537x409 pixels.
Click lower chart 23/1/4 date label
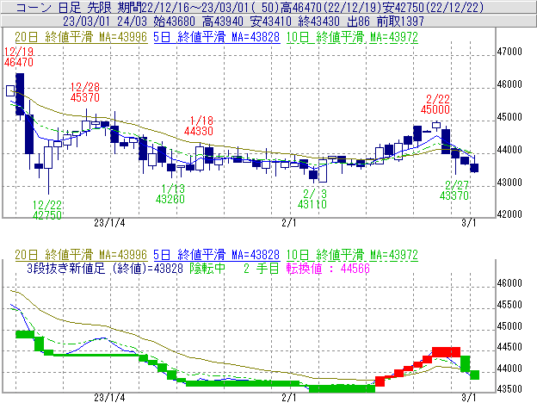(x=109, y=398)
